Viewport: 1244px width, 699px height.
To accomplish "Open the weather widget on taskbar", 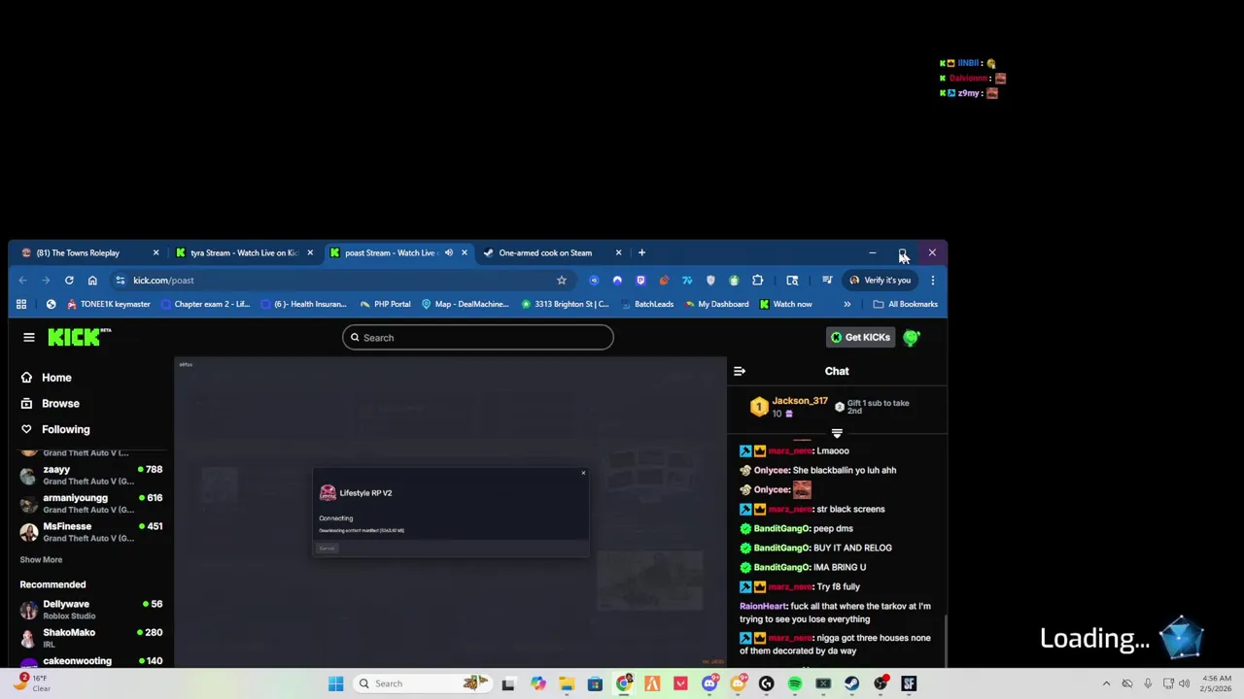I will pyautogui.click(x=31, y=683).
